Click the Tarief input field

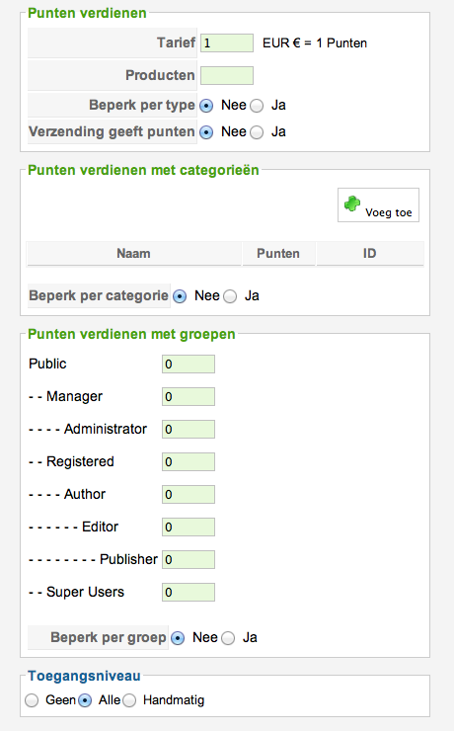point(227,42)
